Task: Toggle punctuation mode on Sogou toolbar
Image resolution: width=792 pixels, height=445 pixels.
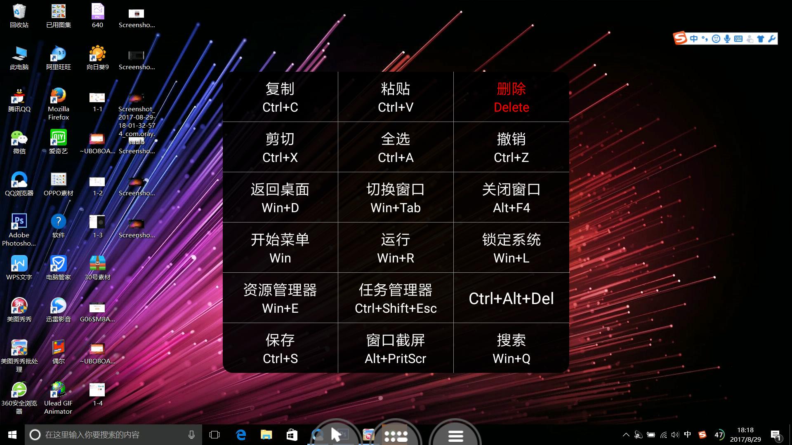Action: pos(705,39)
